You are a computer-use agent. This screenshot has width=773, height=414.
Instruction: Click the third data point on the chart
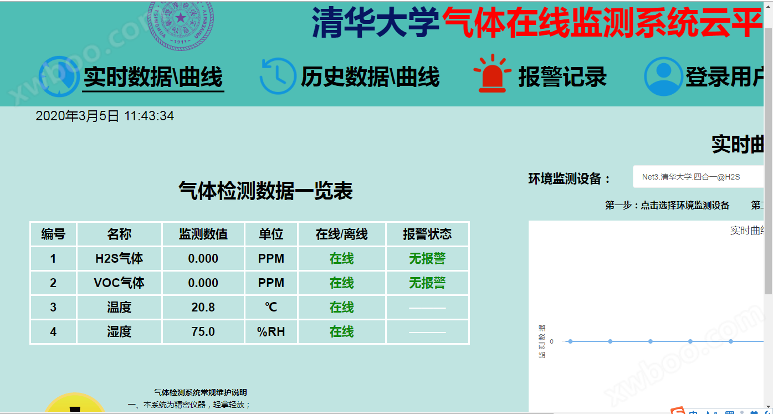pyautogui.click(x=651, y=341)
